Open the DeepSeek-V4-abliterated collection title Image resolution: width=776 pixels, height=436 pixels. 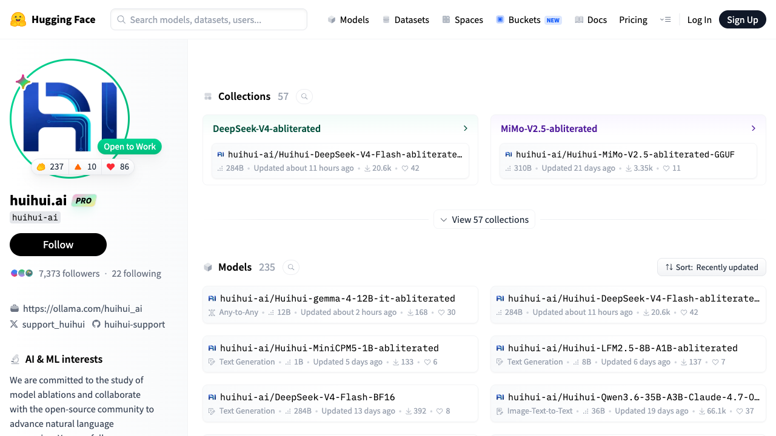(x=267, y=128)
